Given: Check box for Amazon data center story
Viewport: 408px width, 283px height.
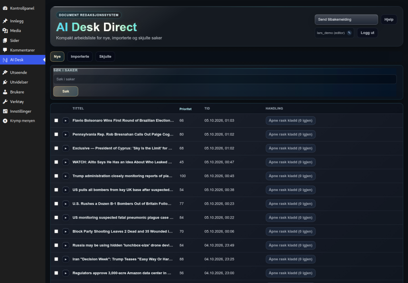Looking at the screenshot, I should click(x=56, y=273).
